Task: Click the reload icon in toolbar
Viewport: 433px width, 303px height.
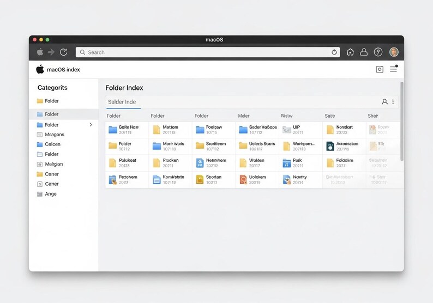Action: tap(63, 52)
